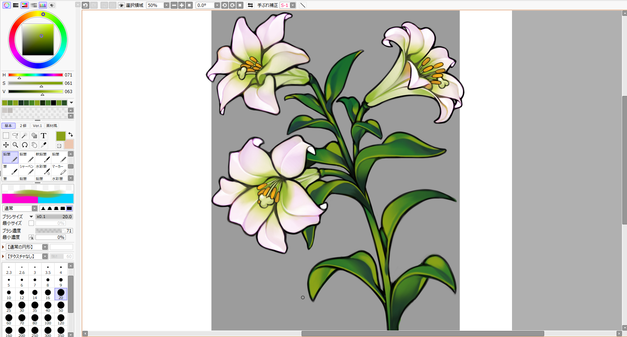Flip the canvas view horizontally
The height and width of the screenshot is (337, 627).
250,5
